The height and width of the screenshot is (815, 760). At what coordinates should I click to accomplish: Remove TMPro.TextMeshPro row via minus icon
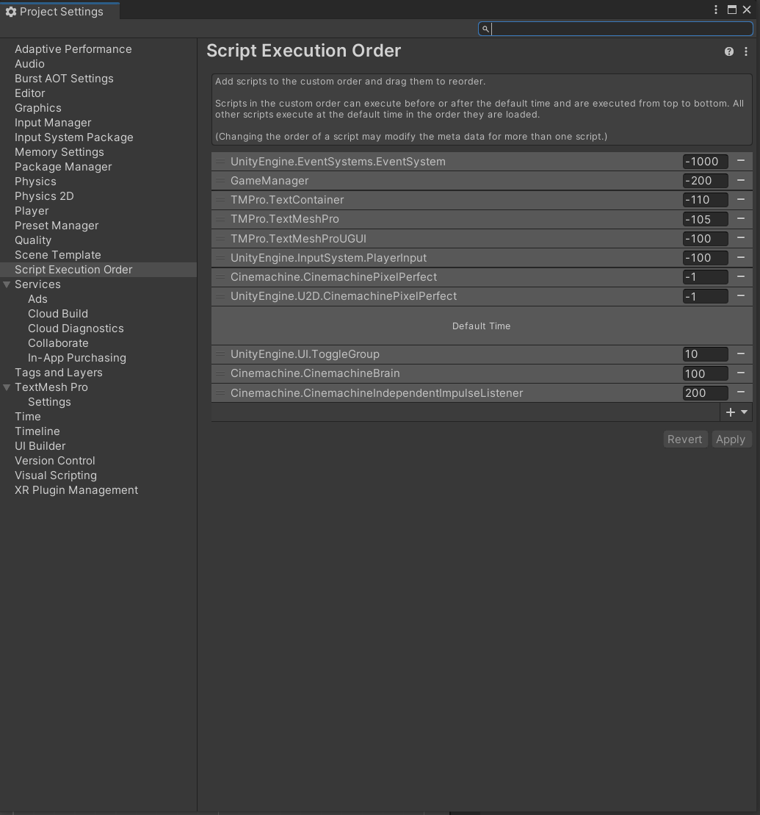tap(741, 219)
